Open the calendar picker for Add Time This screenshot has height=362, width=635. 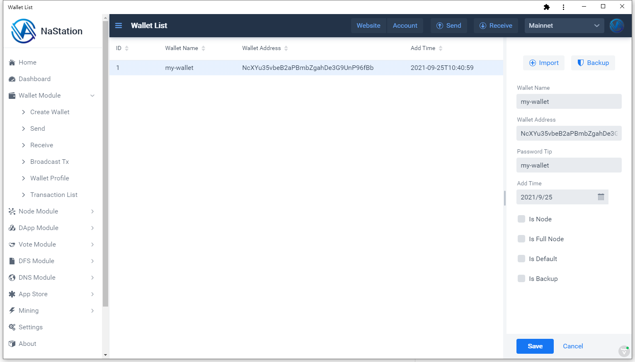[x=601, y=197]
